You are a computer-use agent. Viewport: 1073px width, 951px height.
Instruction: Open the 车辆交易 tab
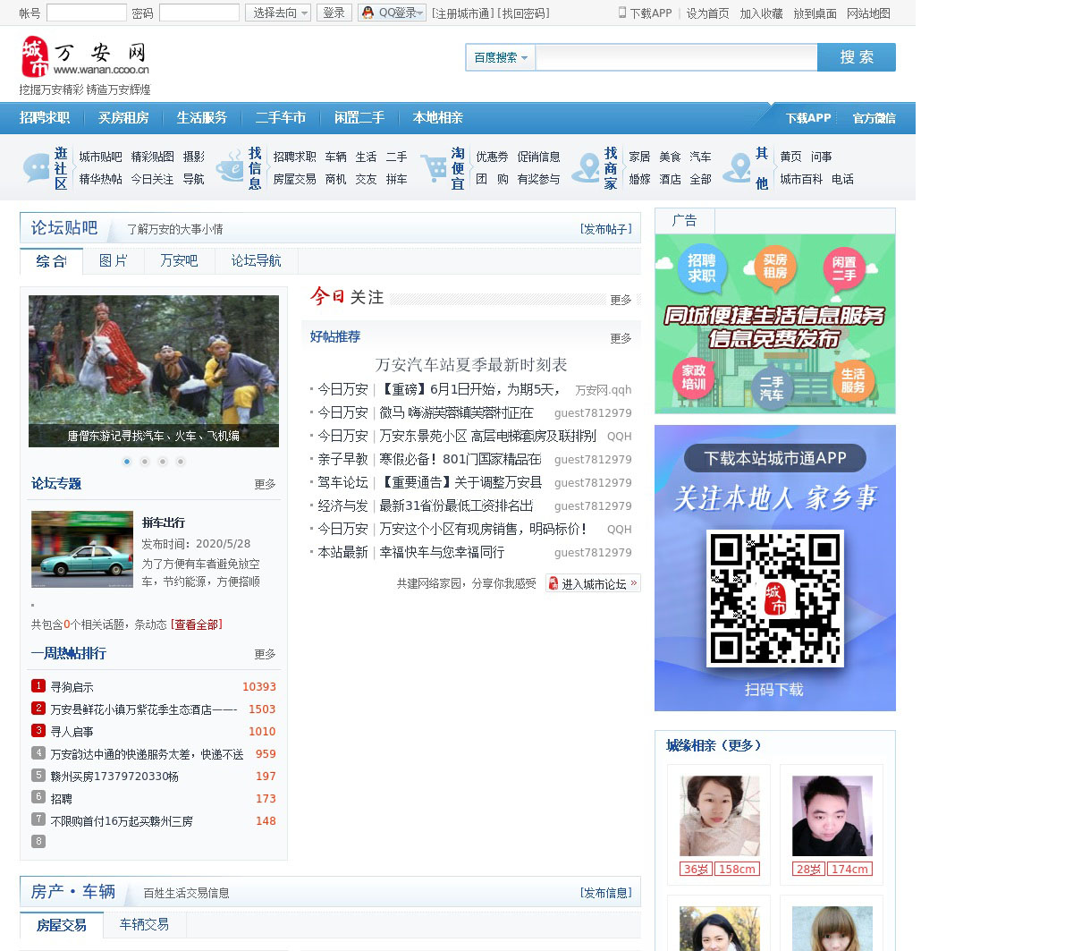click(x=144, y=924)
